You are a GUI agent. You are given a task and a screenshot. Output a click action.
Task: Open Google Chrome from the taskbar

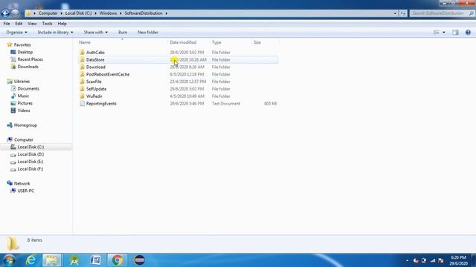[x=118, y=260]
